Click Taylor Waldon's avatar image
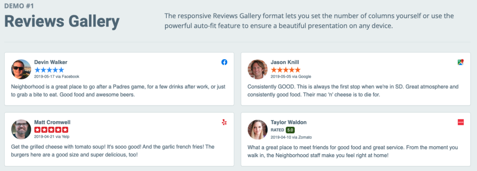Screen dimensions: 477x171 point(258,130)
